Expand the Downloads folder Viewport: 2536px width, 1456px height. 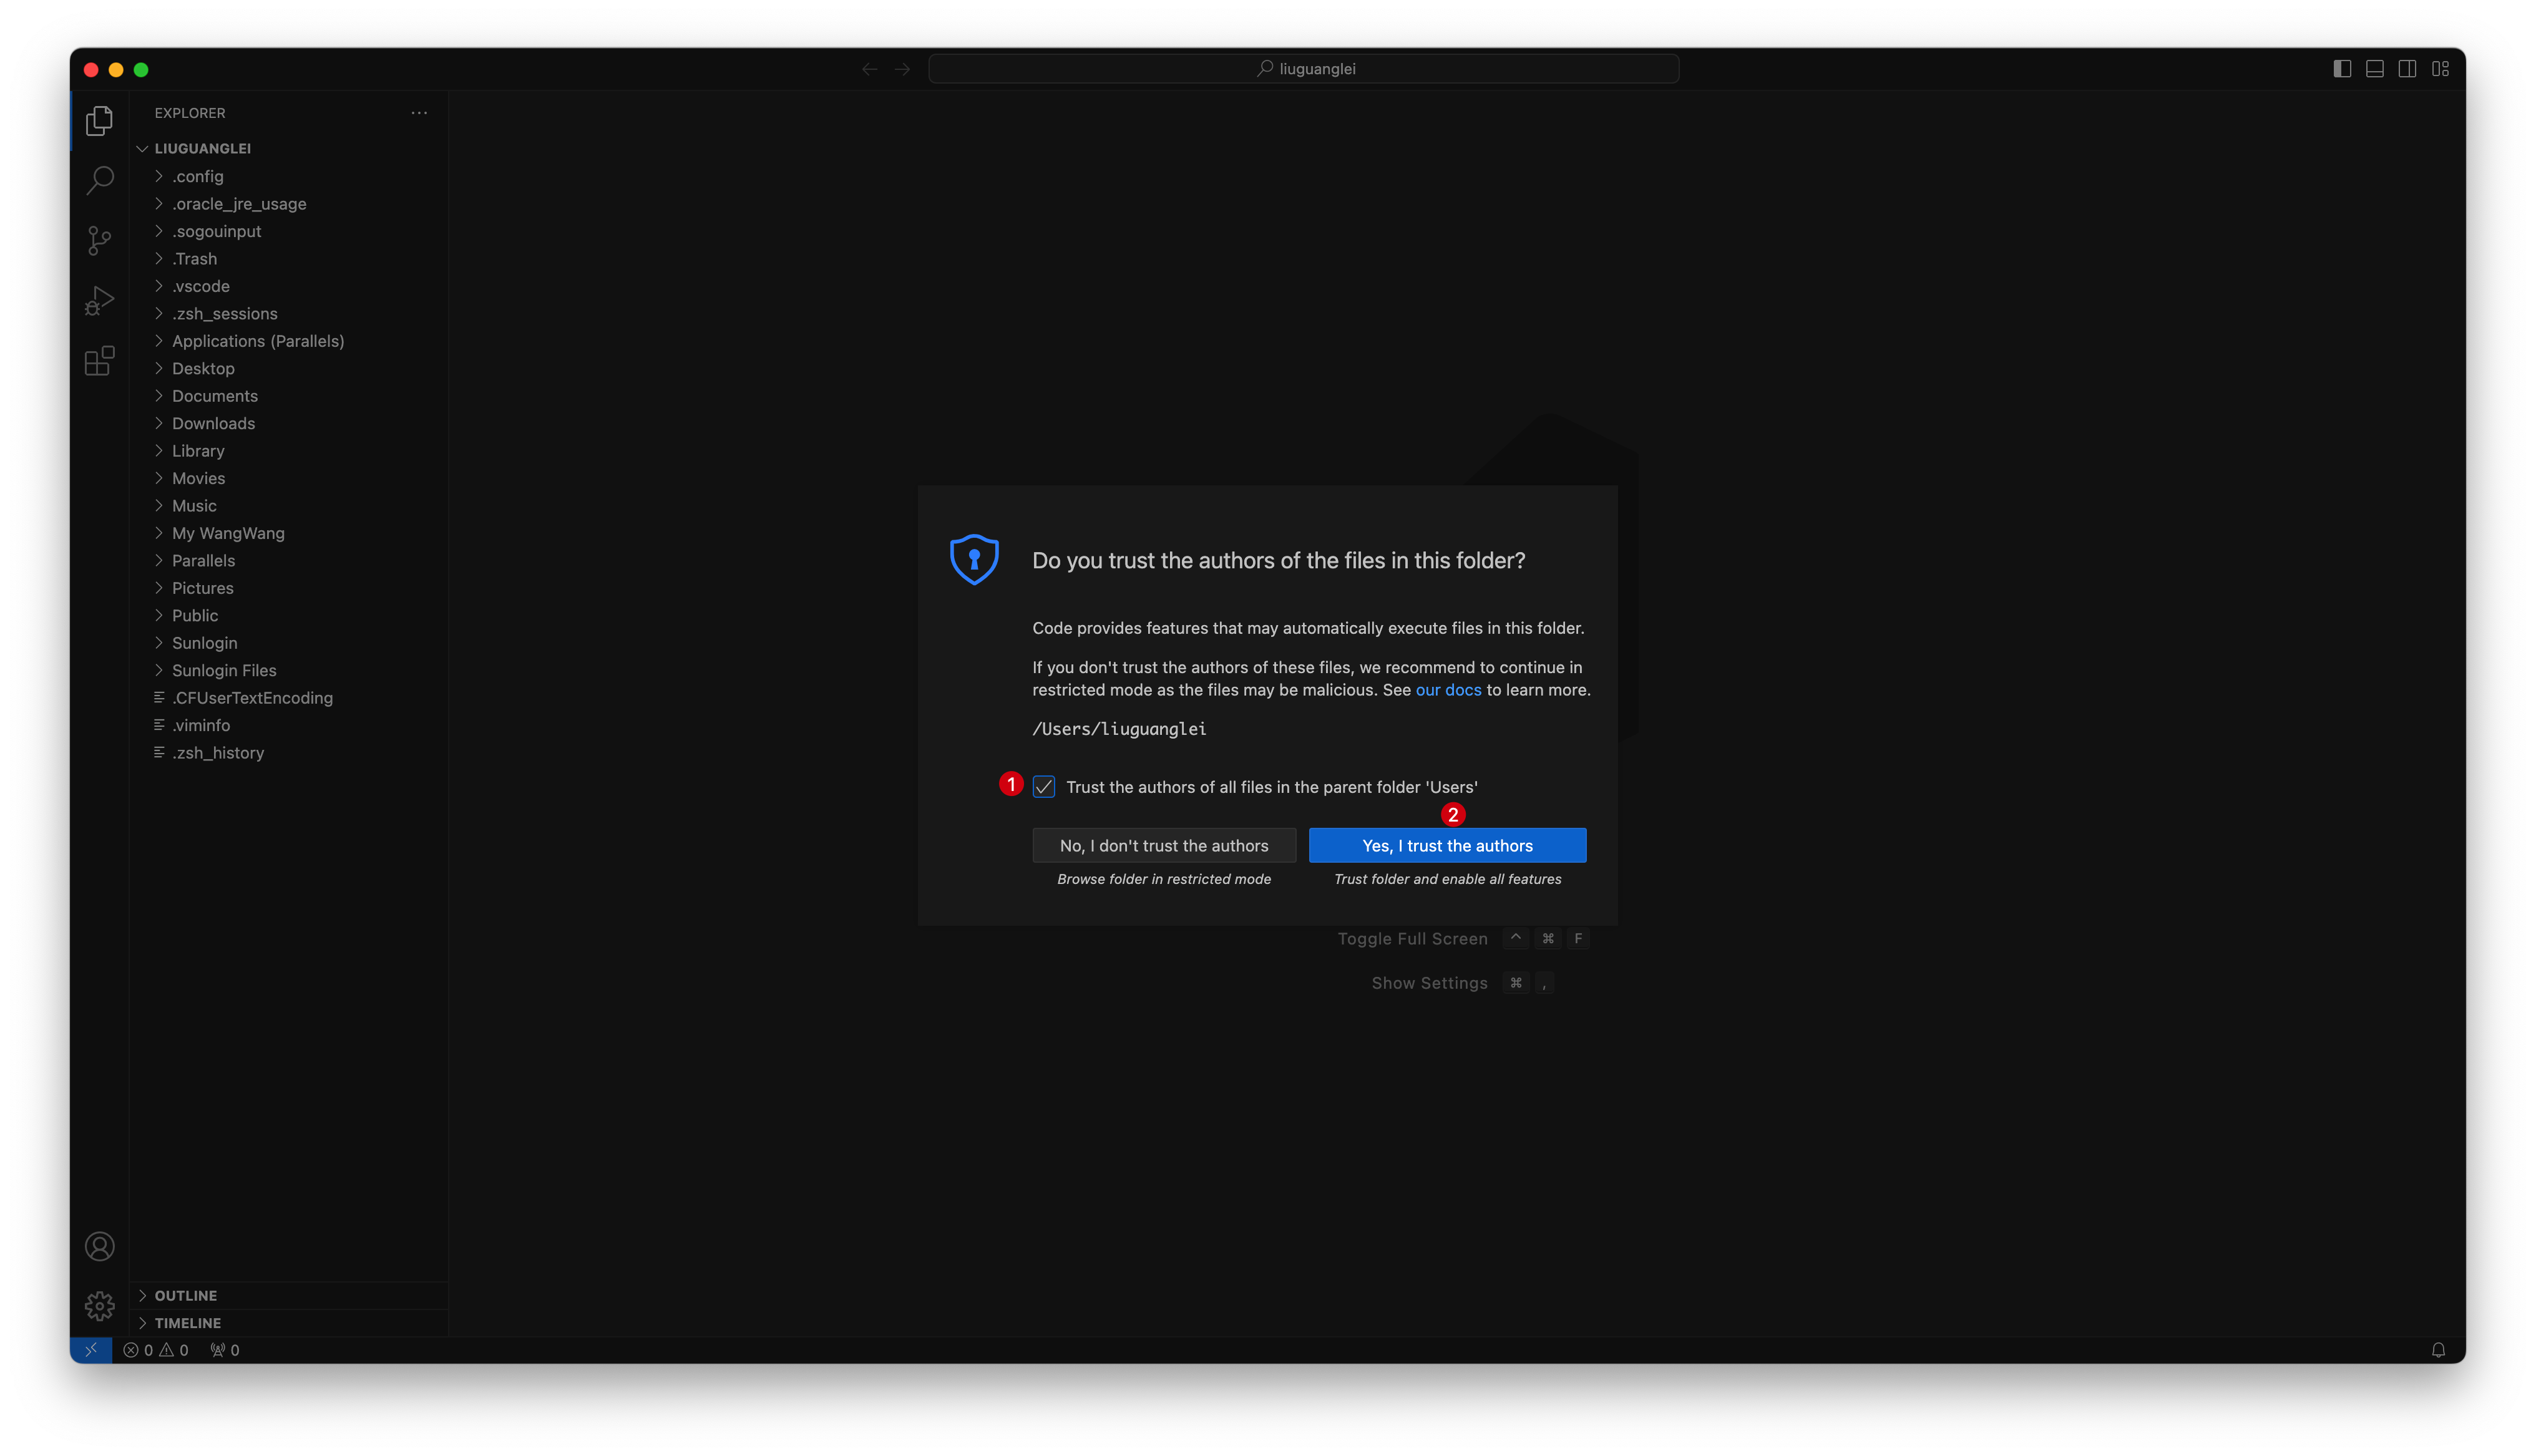(x=213, y=422)
